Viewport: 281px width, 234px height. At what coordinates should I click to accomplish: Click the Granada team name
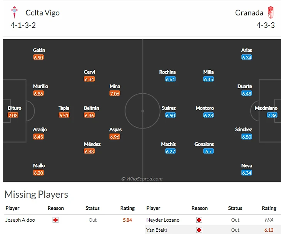tap(249, 13)
